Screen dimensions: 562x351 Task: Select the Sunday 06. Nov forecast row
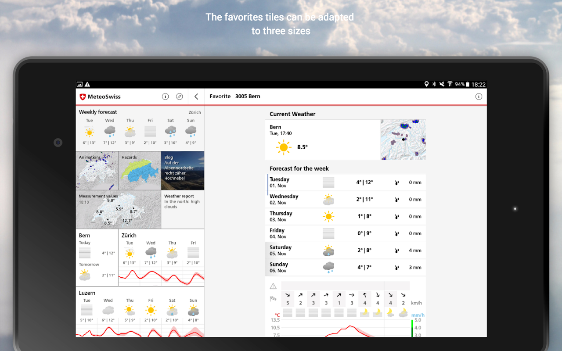[x=346, y=268]
